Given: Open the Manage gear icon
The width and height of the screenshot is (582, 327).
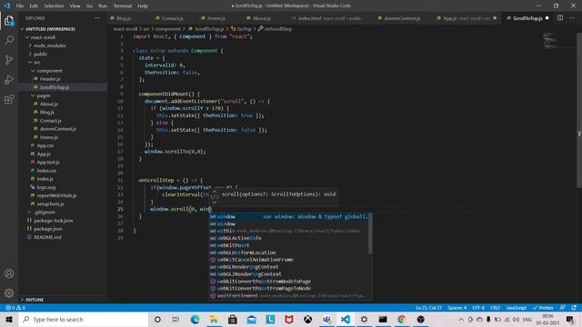Looking at the screenshot, I should tap(9, 292).
